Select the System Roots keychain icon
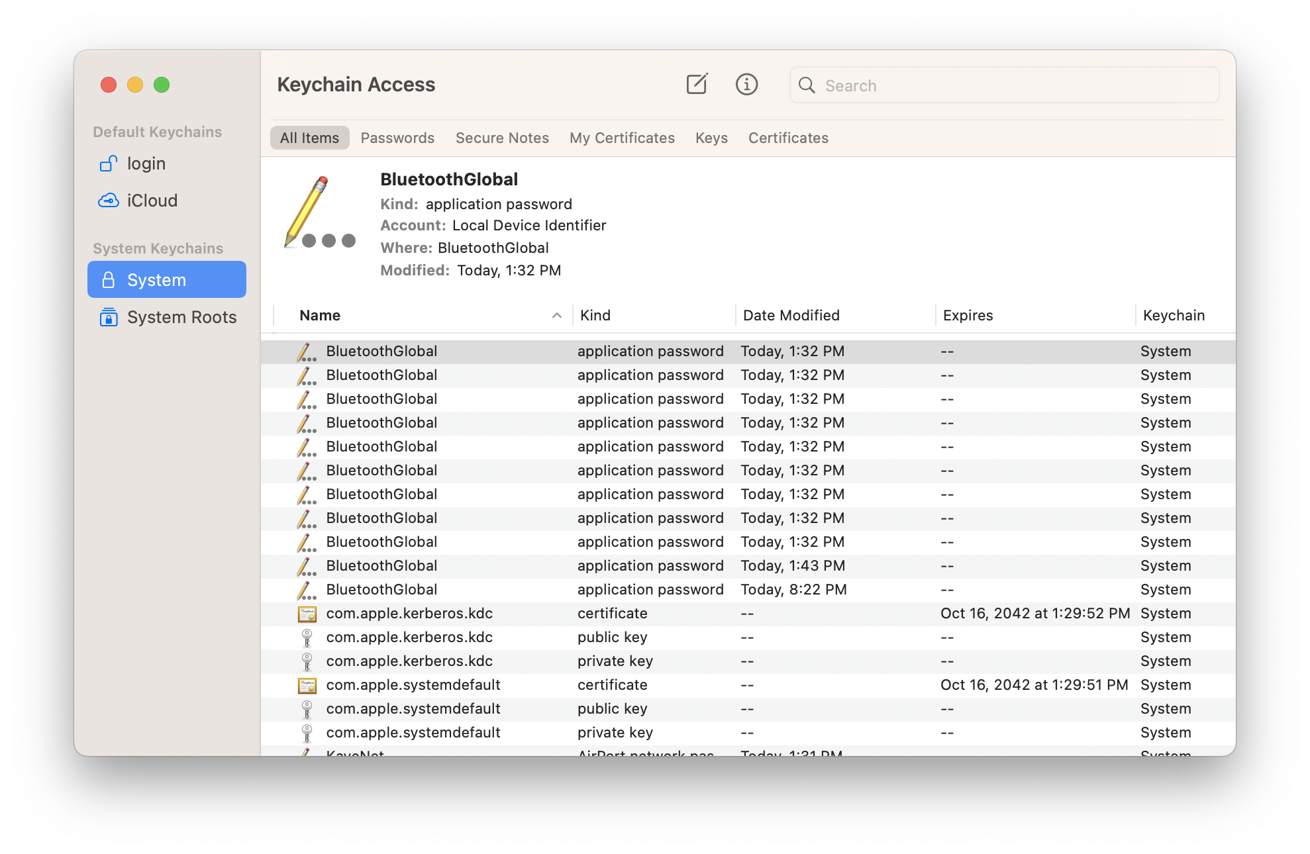 (109, 317)
